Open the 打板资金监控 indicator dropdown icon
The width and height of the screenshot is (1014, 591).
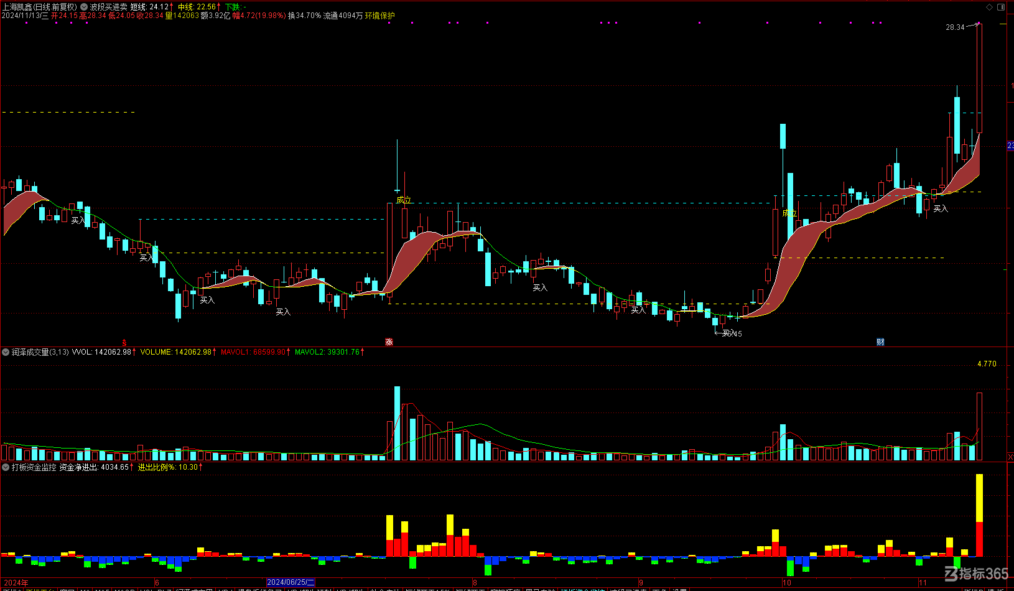point(6,467)
